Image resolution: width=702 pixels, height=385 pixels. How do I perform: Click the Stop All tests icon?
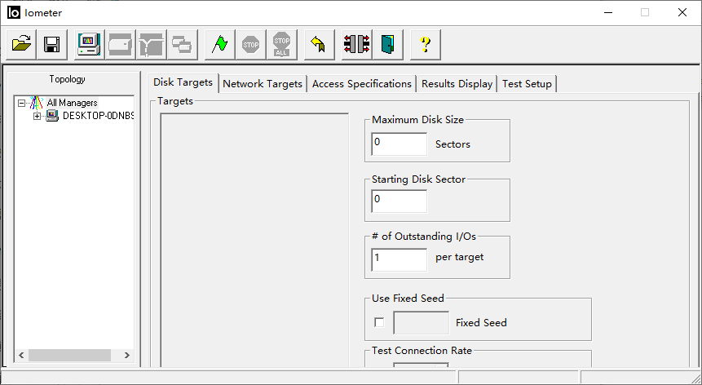click(281, 44)
